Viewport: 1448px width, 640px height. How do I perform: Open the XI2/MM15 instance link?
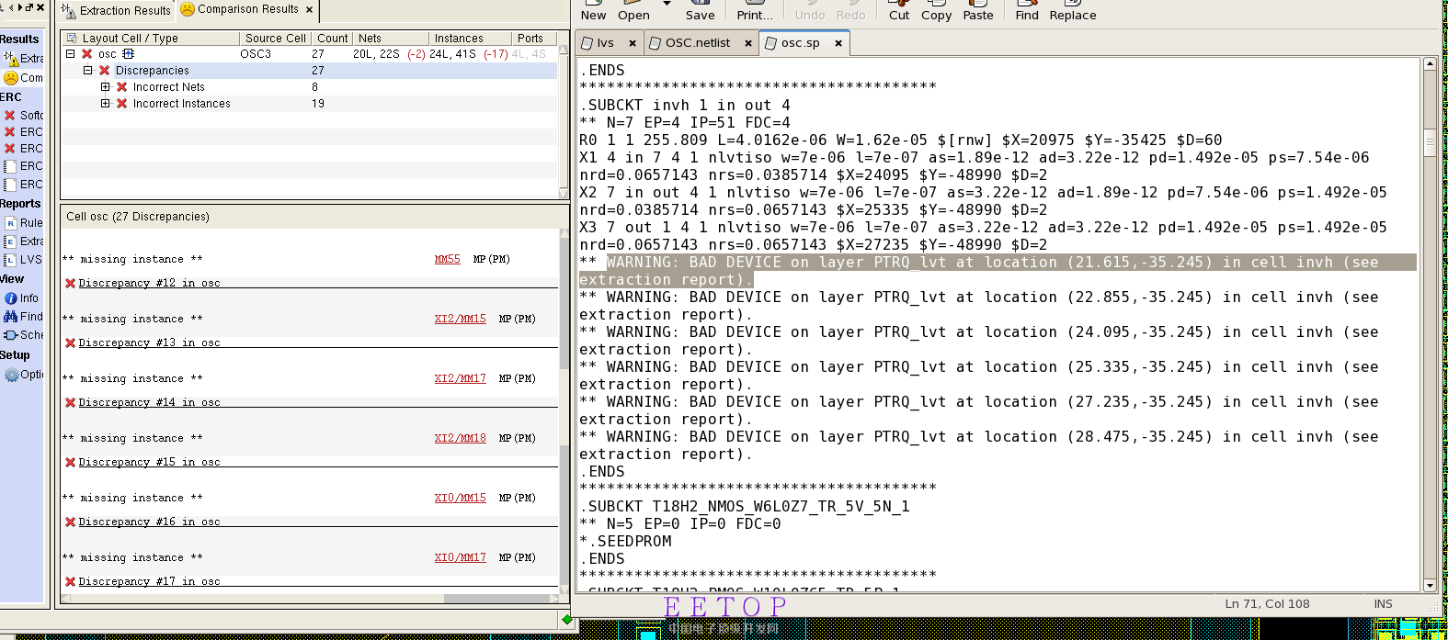(x=460, y=319)
